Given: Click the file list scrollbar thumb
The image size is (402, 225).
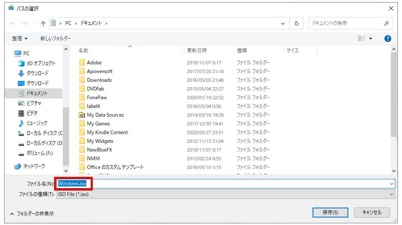Looking at the screenshot, I should [394, 95].
